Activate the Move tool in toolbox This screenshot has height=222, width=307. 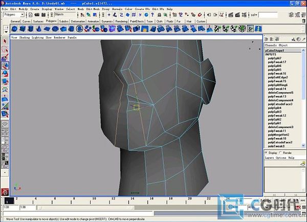coord(5,65)
